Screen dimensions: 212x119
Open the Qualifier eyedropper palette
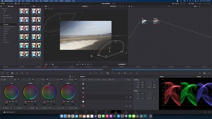tap(102, 73)
